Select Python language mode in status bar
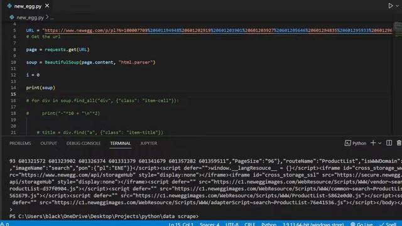Image resolution: width=402 pixels, height=226 pixels. point(269,224)
